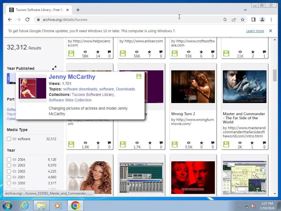Click the page scroll up arrow

click(275, 40)
